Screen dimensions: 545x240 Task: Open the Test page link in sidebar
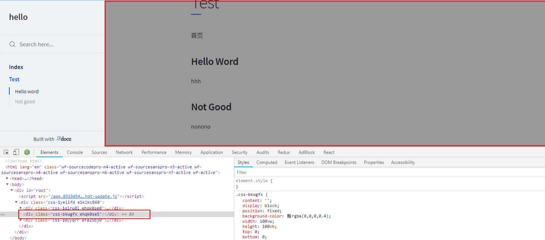click(14, 79)
